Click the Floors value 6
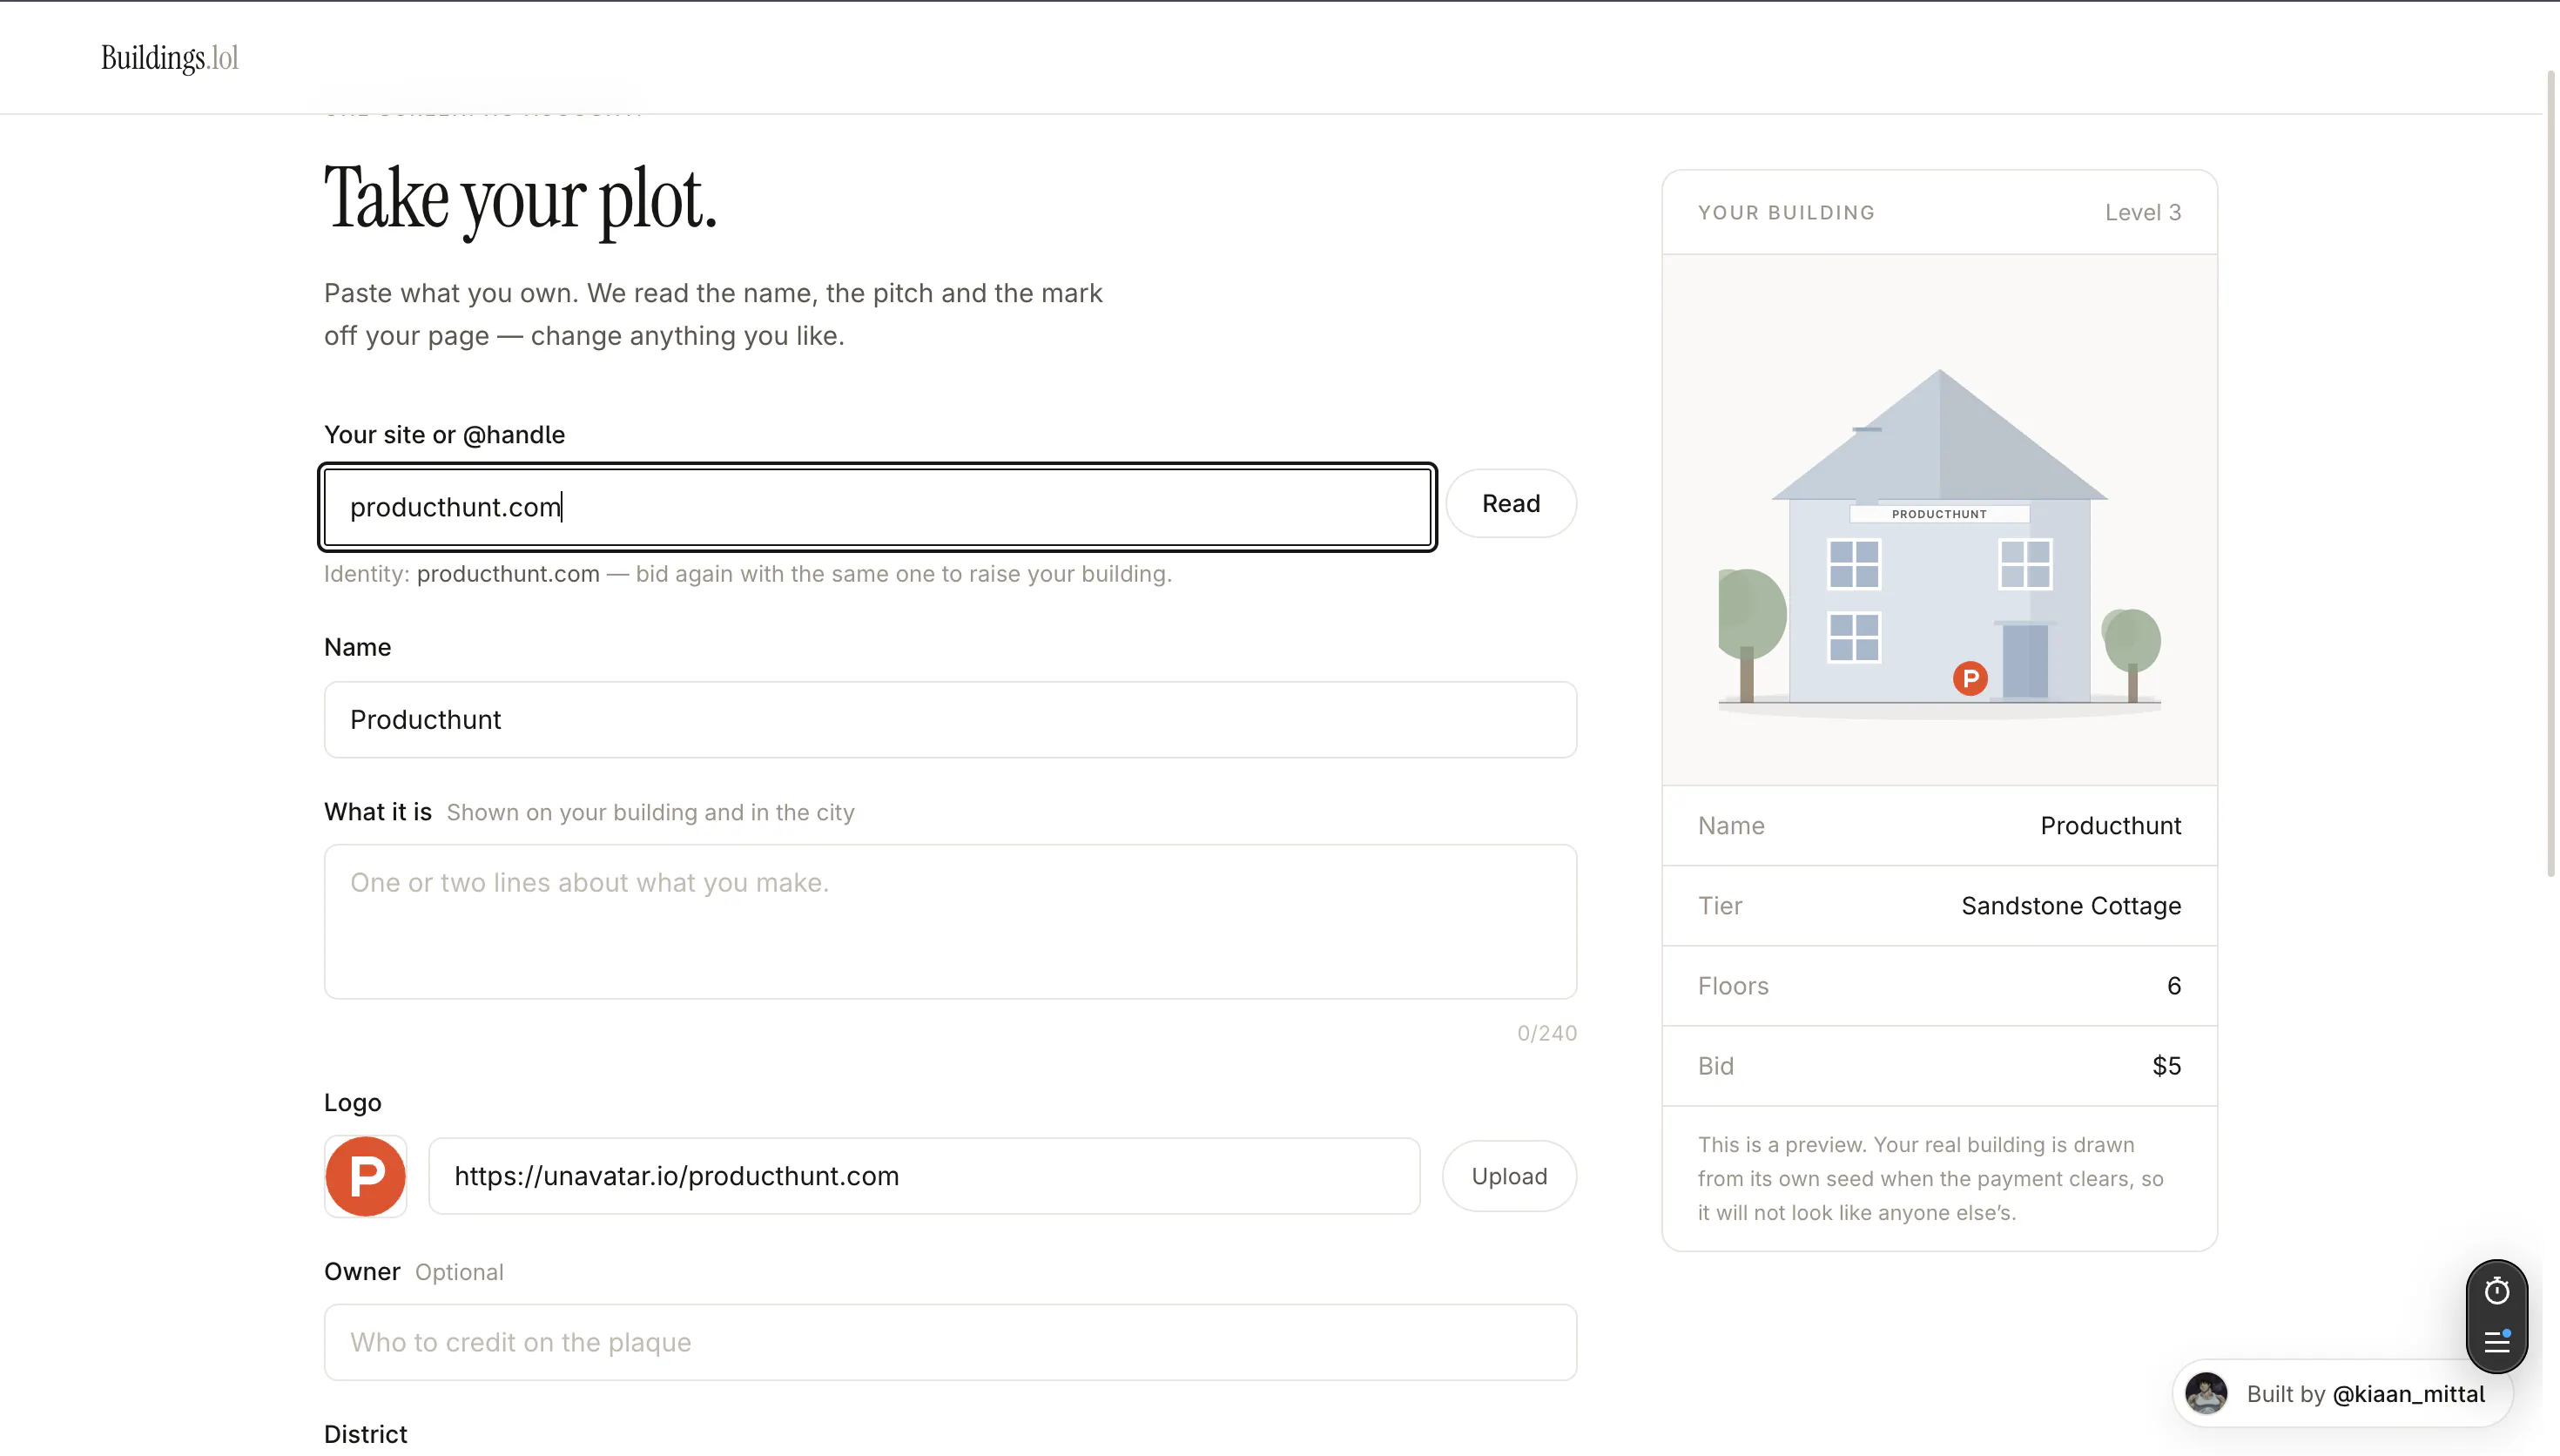The height and width of the screenshot is (1456, 2560). (x=2174, y=986)
